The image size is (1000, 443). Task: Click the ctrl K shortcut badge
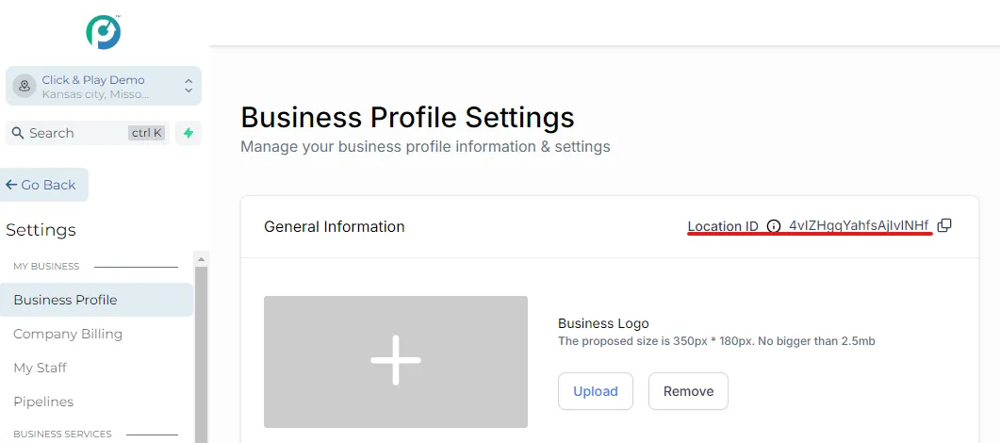147,133
